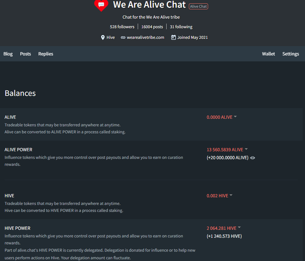Screen dimensions: 305x261
Task: Click the Joined May 2021 text
Action: 193,38
